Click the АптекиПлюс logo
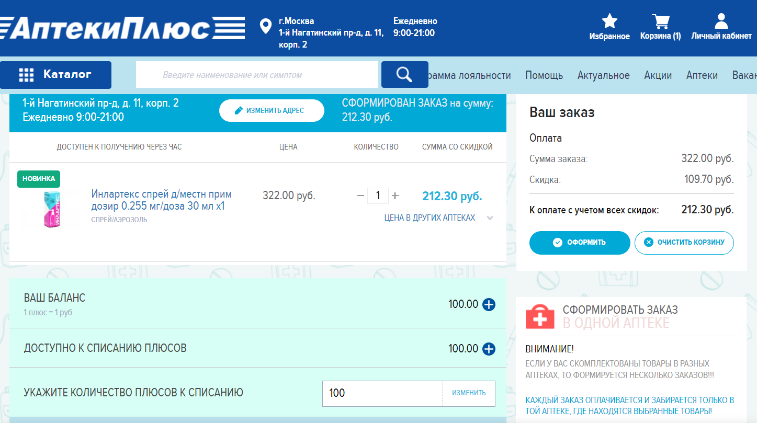 [x=122, y=28]
